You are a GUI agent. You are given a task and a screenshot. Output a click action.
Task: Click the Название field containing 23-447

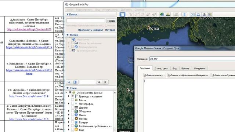(192, 59)
